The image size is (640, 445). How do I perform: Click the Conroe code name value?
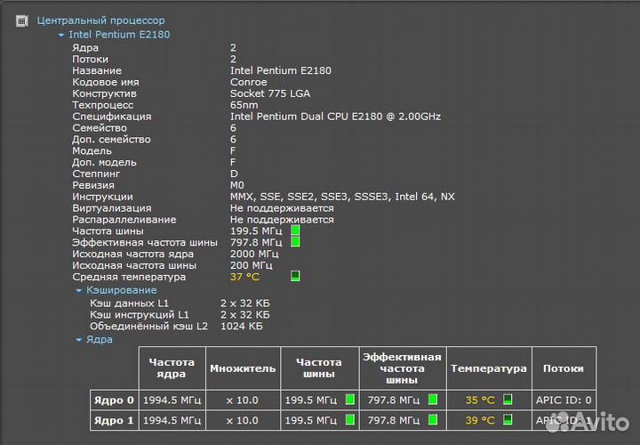249,82
